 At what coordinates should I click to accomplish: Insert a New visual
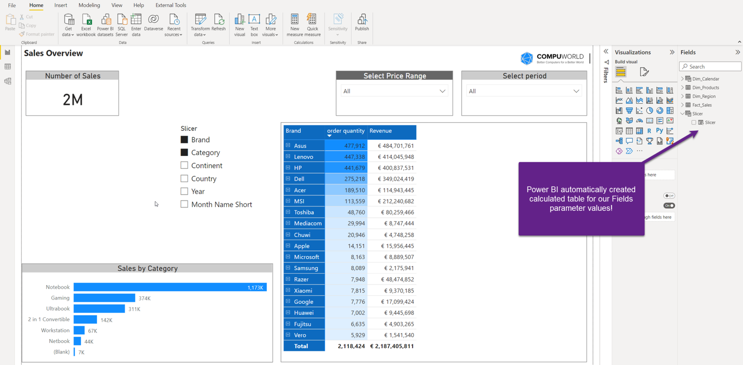tap(240, 25)
